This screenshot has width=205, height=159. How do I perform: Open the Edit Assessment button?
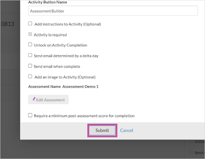click(48, 99)
